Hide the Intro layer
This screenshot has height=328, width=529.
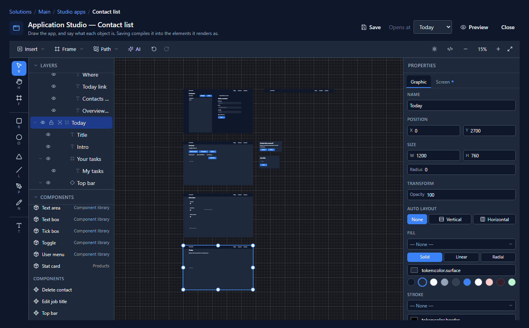(48, 147)
